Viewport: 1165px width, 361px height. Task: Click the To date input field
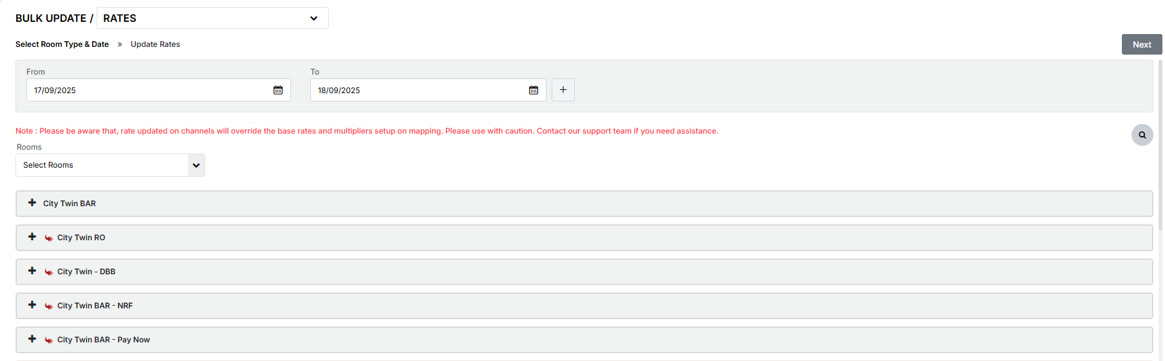[418, 91]
